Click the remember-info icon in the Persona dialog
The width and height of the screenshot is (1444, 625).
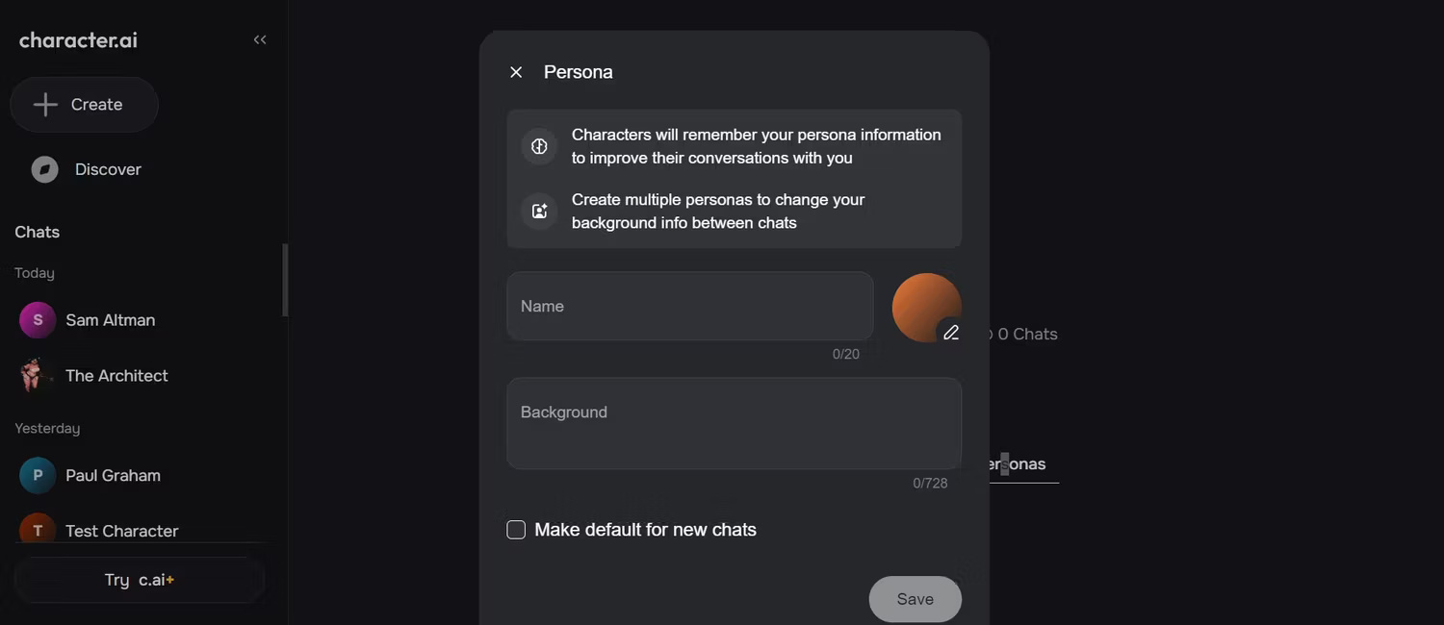(537, 144)
